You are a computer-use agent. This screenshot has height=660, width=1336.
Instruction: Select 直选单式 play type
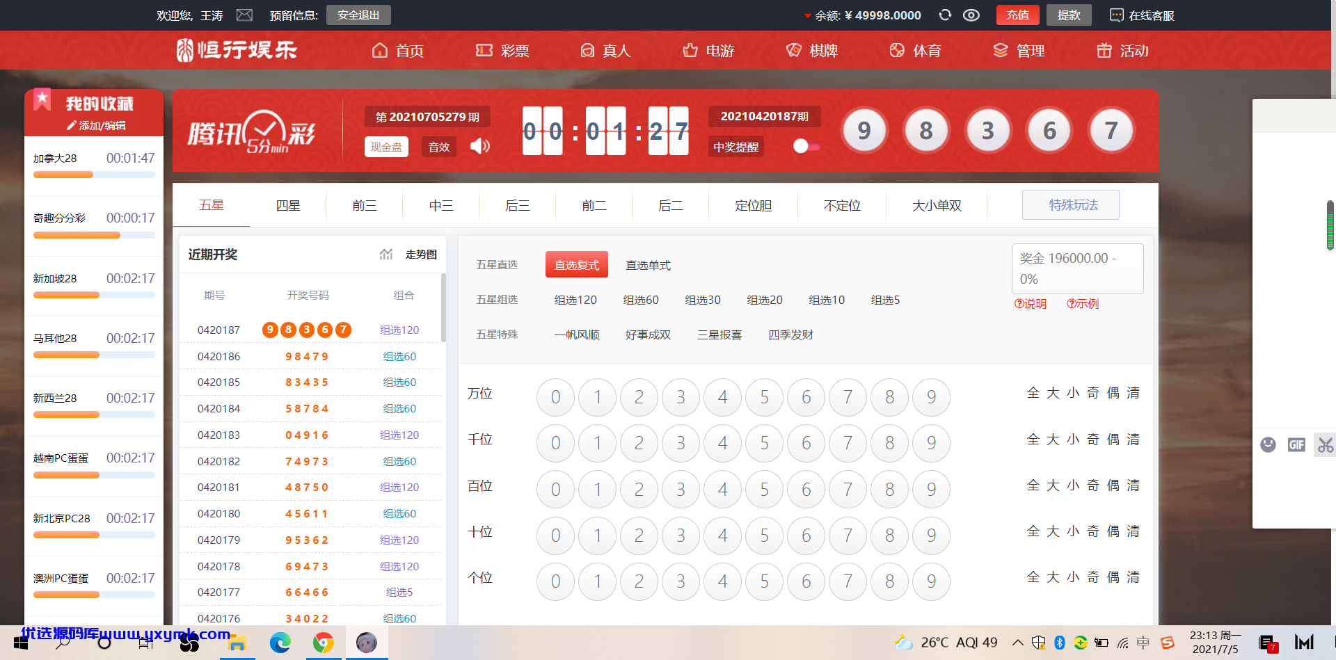click(648, 265)
